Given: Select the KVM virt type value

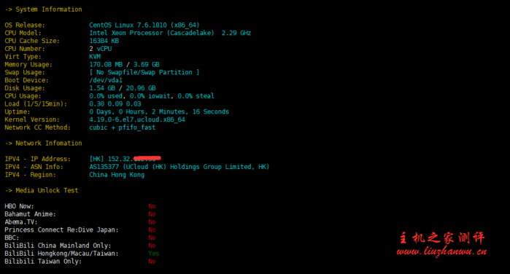Looking at the screenshot, I should [x=95, y=57].
